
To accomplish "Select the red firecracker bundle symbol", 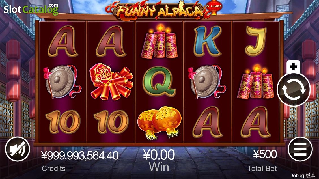I will 111,82.
